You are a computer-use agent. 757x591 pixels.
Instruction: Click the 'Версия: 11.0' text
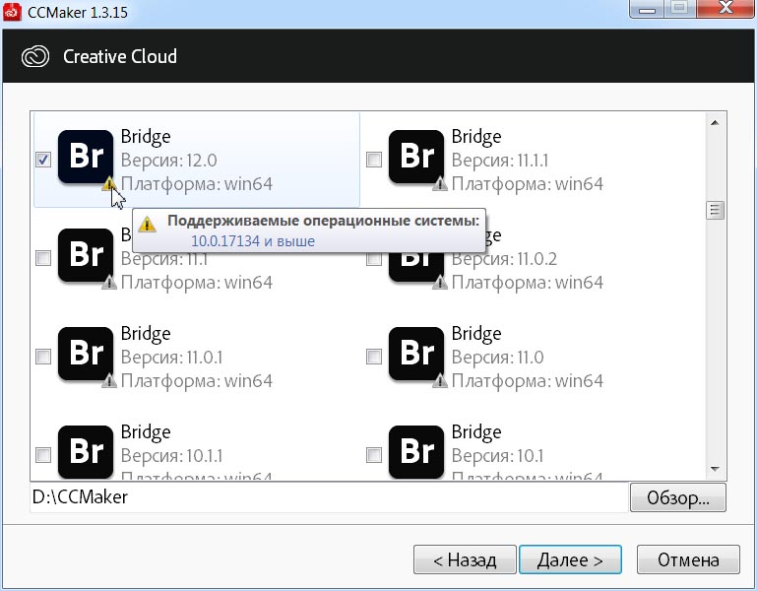[x=498, y=358]
